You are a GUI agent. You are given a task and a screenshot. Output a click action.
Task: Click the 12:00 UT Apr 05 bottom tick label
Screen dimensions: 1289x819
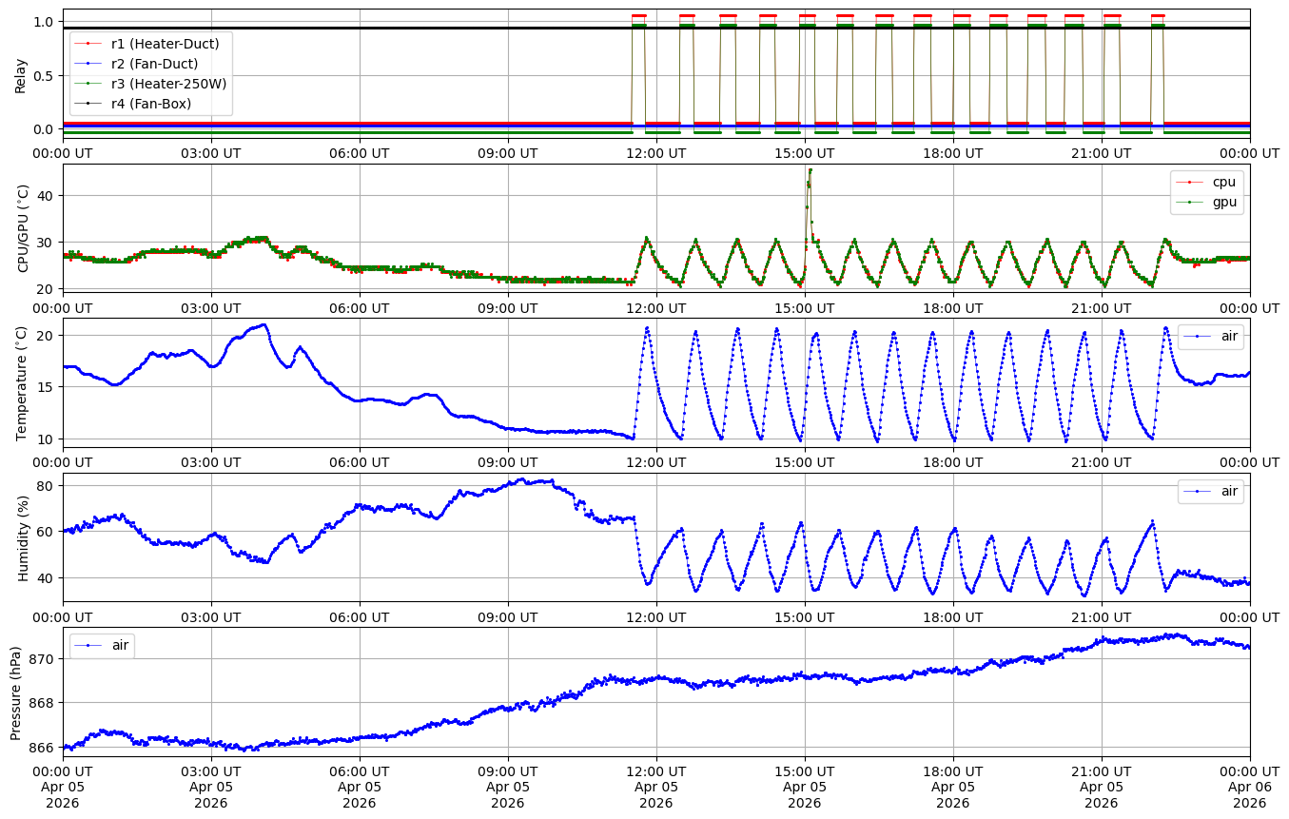coord(656,787)
